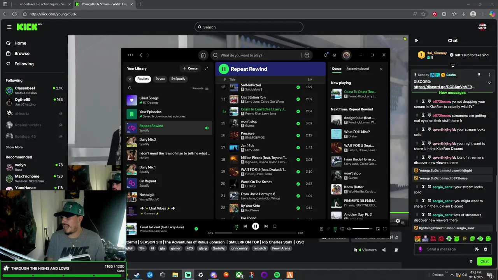Click the Create button in Spotify library

point(190,68)
